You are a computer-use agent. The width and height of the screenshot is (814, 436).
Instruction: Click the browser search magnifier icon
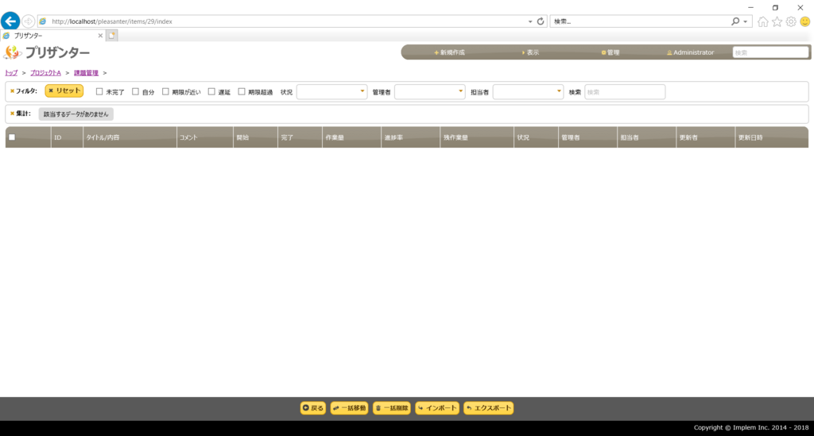[735, 21]
